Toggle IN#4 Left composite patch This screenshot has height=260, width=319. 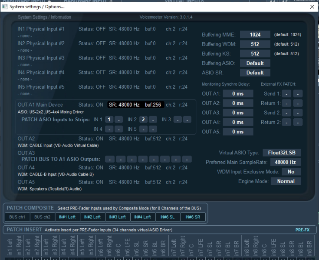(142, 217)
